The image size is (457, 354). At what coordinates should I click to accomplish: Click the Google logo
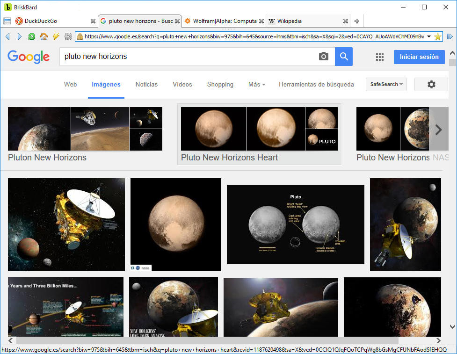29,57
